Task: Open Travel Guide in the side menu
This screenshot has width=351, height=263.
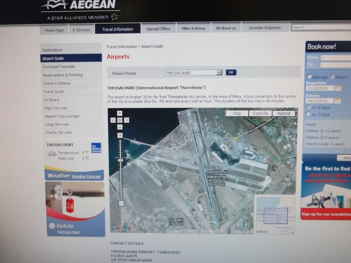Action: 72,92
